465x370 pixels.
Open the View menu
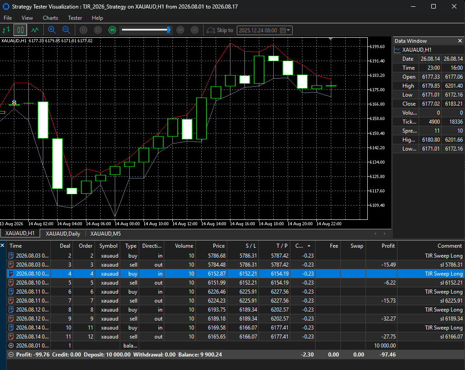[27, 18]
